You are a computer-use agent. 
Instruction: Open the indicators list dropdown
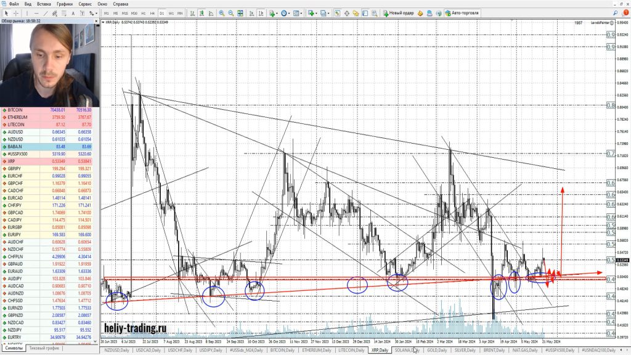pos(272,13)
